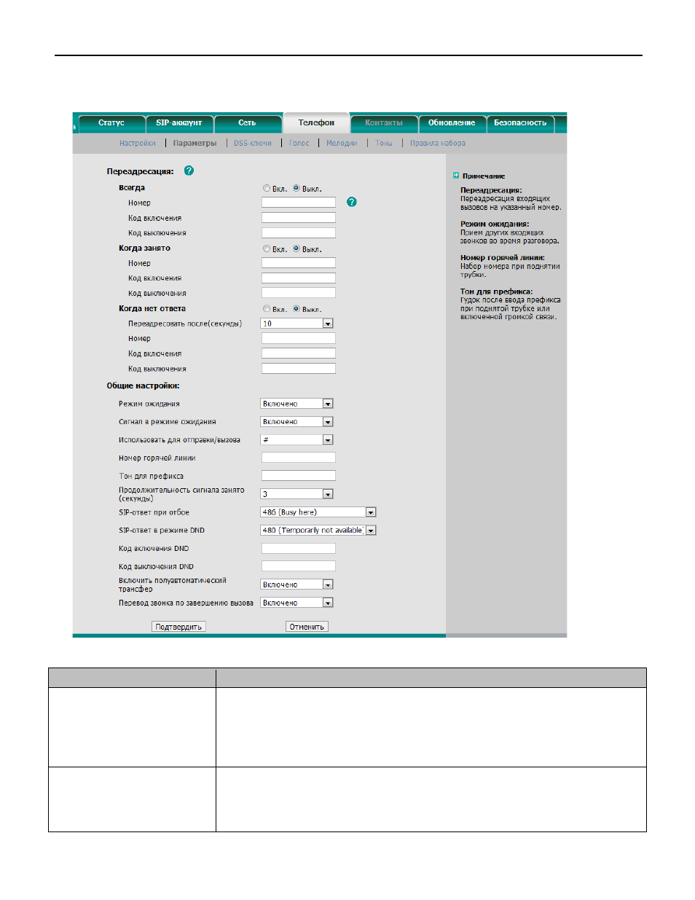This screenshot has height=900, width=695.
Task: Switch to the Обновление tab
Action: tap(452, 123)
